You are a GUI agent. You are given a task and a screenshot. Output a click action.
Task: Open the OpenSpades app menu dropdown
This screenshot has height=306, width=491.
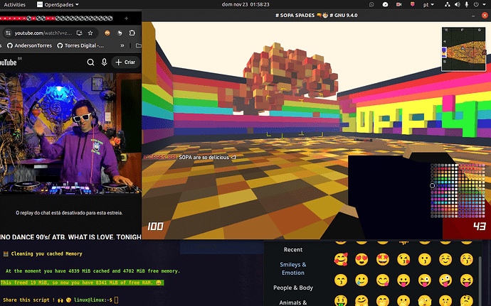tap(57, 4)
